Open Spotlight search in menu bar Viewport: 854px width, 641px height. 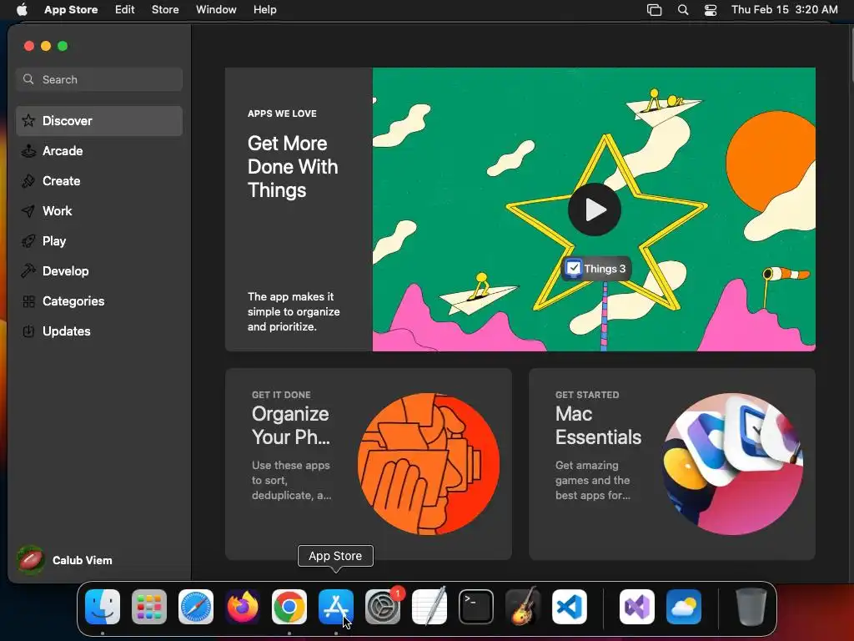coord(683,10)
